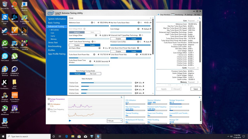
Task: Click the Reference Clock info icon
Action: (92, 22)
